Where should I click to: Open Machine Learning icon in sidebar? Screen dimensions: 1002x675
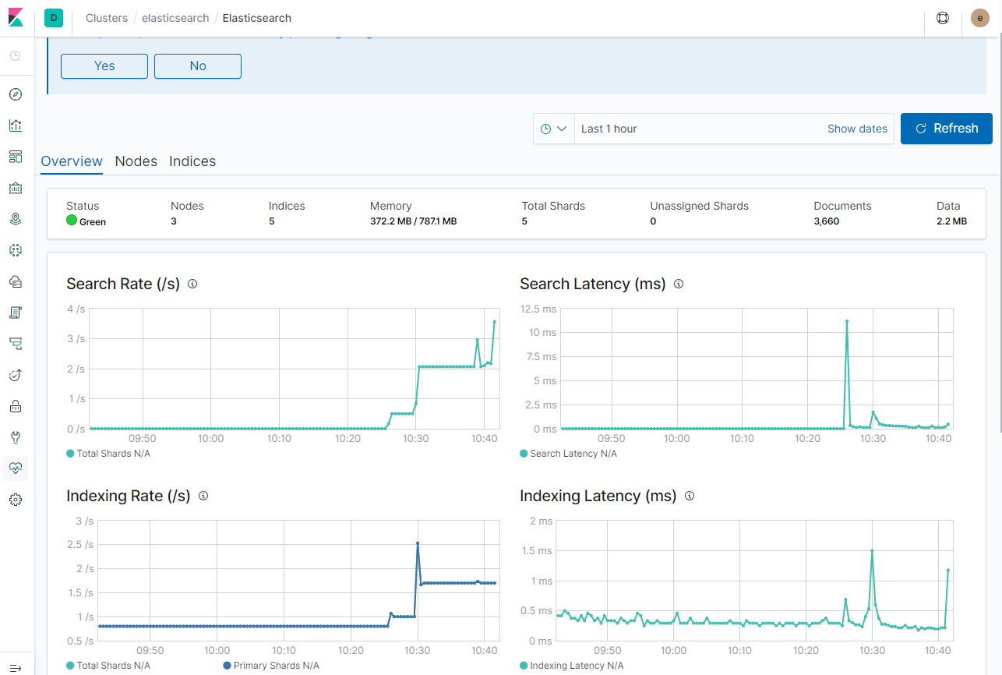pos(16,250)
